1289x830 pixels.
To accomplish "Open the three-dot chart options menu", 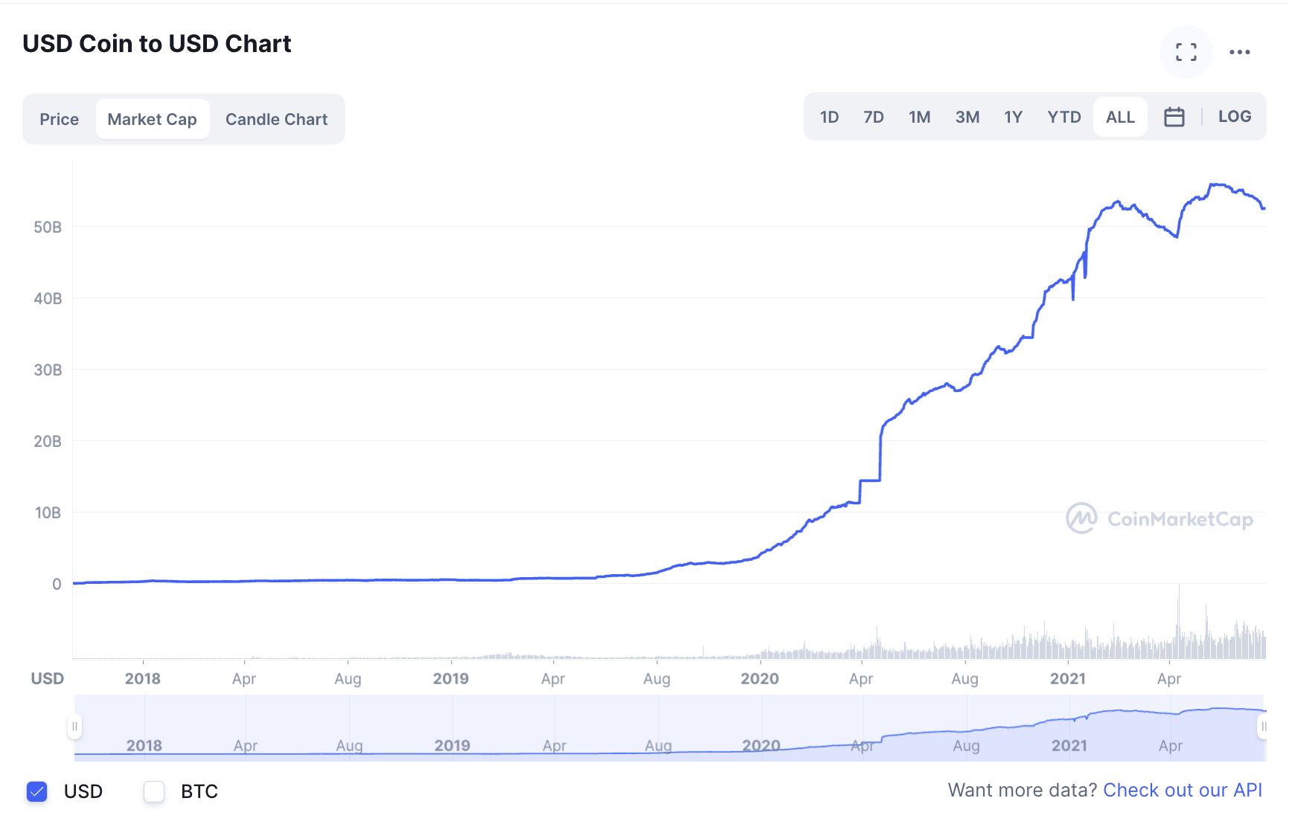I will click(x=1240, y=52).
